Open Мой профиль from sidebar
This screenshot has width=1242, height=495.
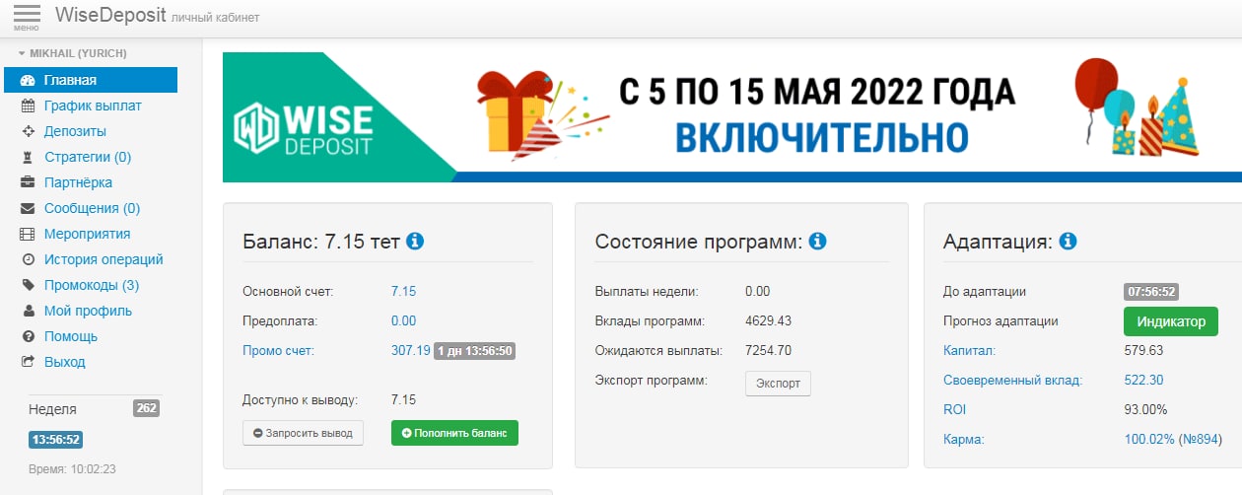(88, 311)
